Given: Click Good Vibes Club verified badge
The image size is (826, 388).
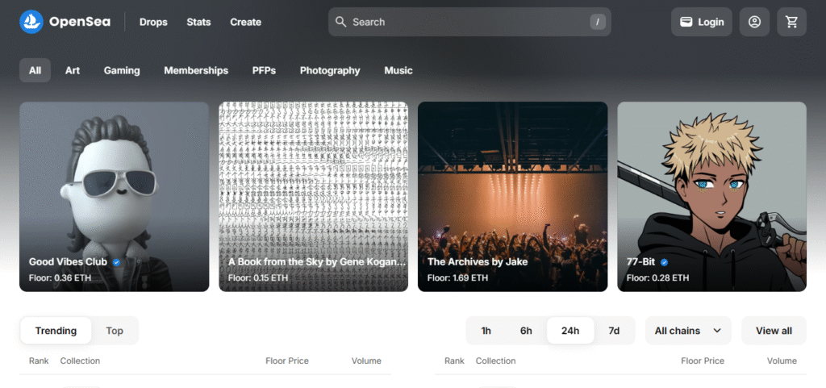Looking at the screenshot, I should (116, 261).
